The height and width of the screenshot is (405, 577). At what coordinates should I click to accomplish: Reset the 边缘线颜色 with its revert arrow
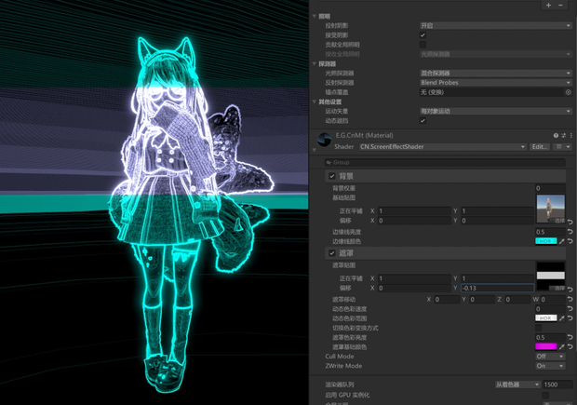[x=570, y=241]
